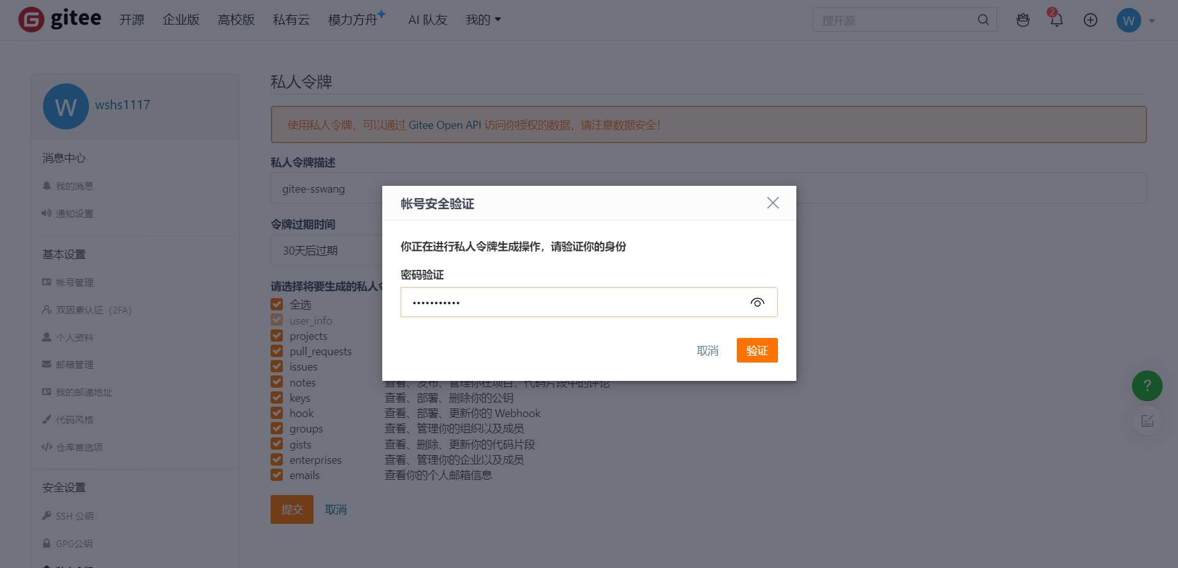
Task: Open 双因素认证 (2FA) settings
Action: [x=87, y=310]
